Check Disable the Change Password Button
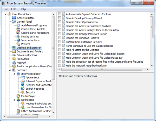The height and width of the screenshot is (121, 156). pos(60,33)
